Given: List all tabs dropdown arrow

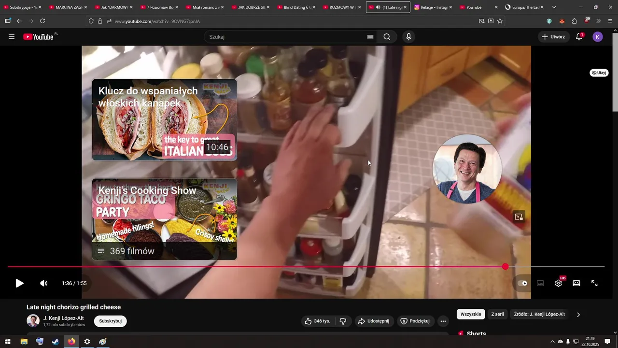Looking at the screenshot, I should click(554, 7).
